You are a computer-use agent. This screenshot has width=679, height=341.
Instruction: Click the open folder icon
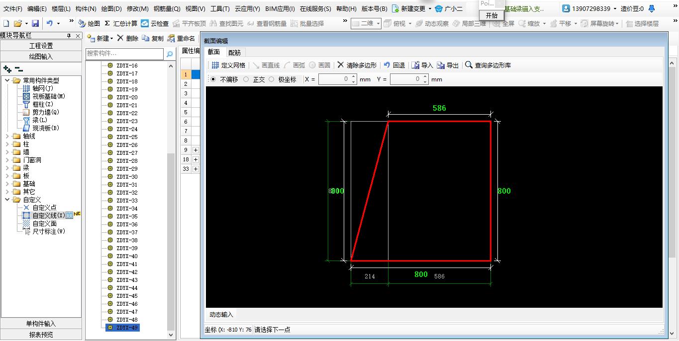tap(18, 23)
